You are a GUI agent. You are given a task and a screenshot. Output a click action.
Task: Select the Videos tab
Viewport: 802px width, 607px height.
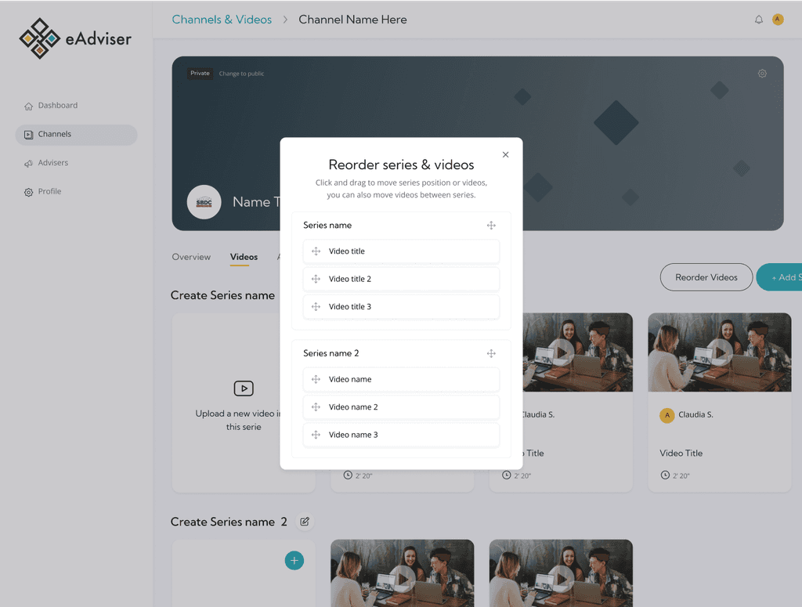coord(244,257)
